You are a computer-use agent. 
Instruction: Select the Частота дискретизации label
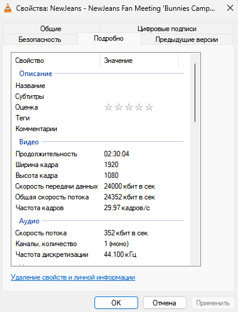(52, 255)
